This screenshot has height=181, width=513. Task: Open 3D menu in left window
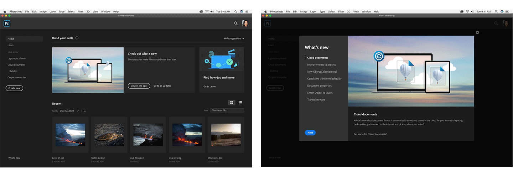(88, 11)
